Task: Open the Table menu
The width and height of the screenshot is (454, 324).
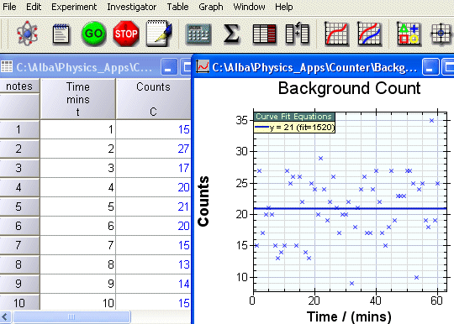Action: point(177,7)
